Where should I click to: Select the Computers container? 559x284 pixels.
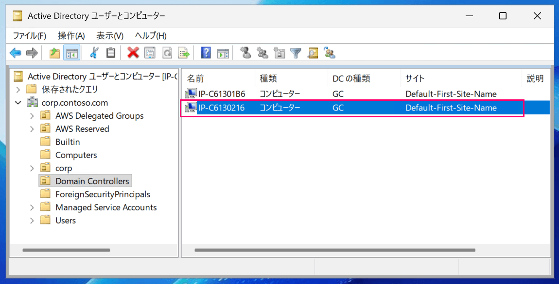(x=76, y=155)
